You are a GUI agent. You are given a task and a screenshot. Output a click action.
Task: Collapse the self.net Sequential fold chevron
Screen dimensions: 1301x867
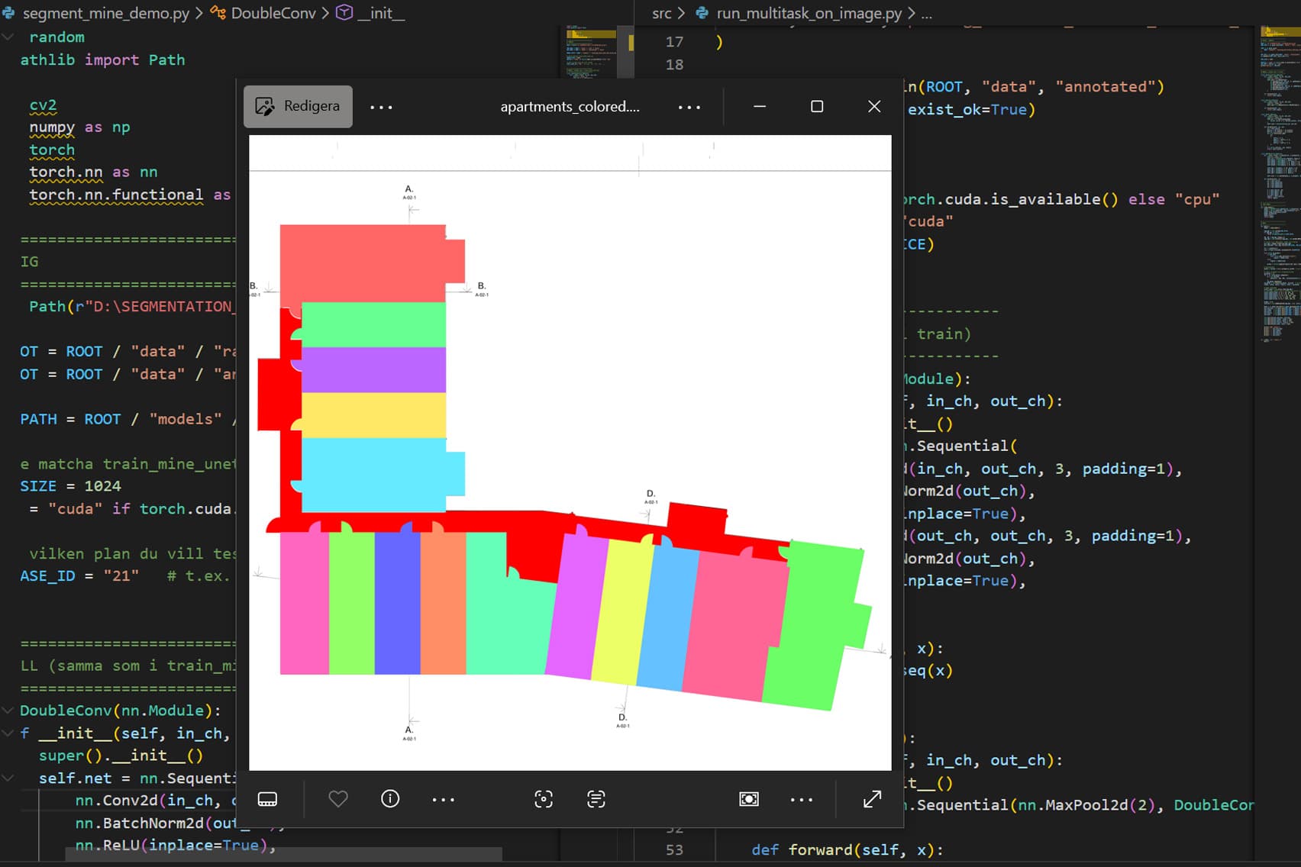coord(8,778)
